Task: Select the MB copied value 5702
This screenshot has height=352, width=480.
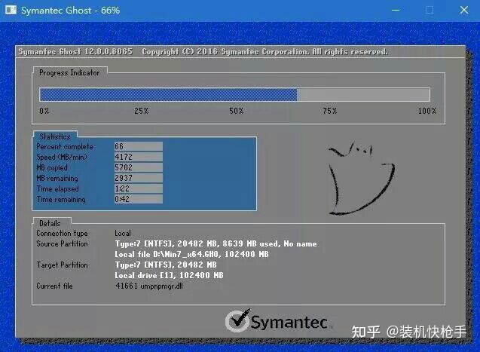Action: tap(139, 167)
